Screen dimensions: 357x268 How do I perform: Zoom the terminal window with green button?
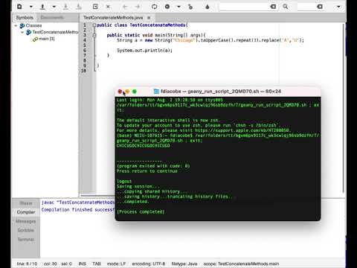(135, 92)
